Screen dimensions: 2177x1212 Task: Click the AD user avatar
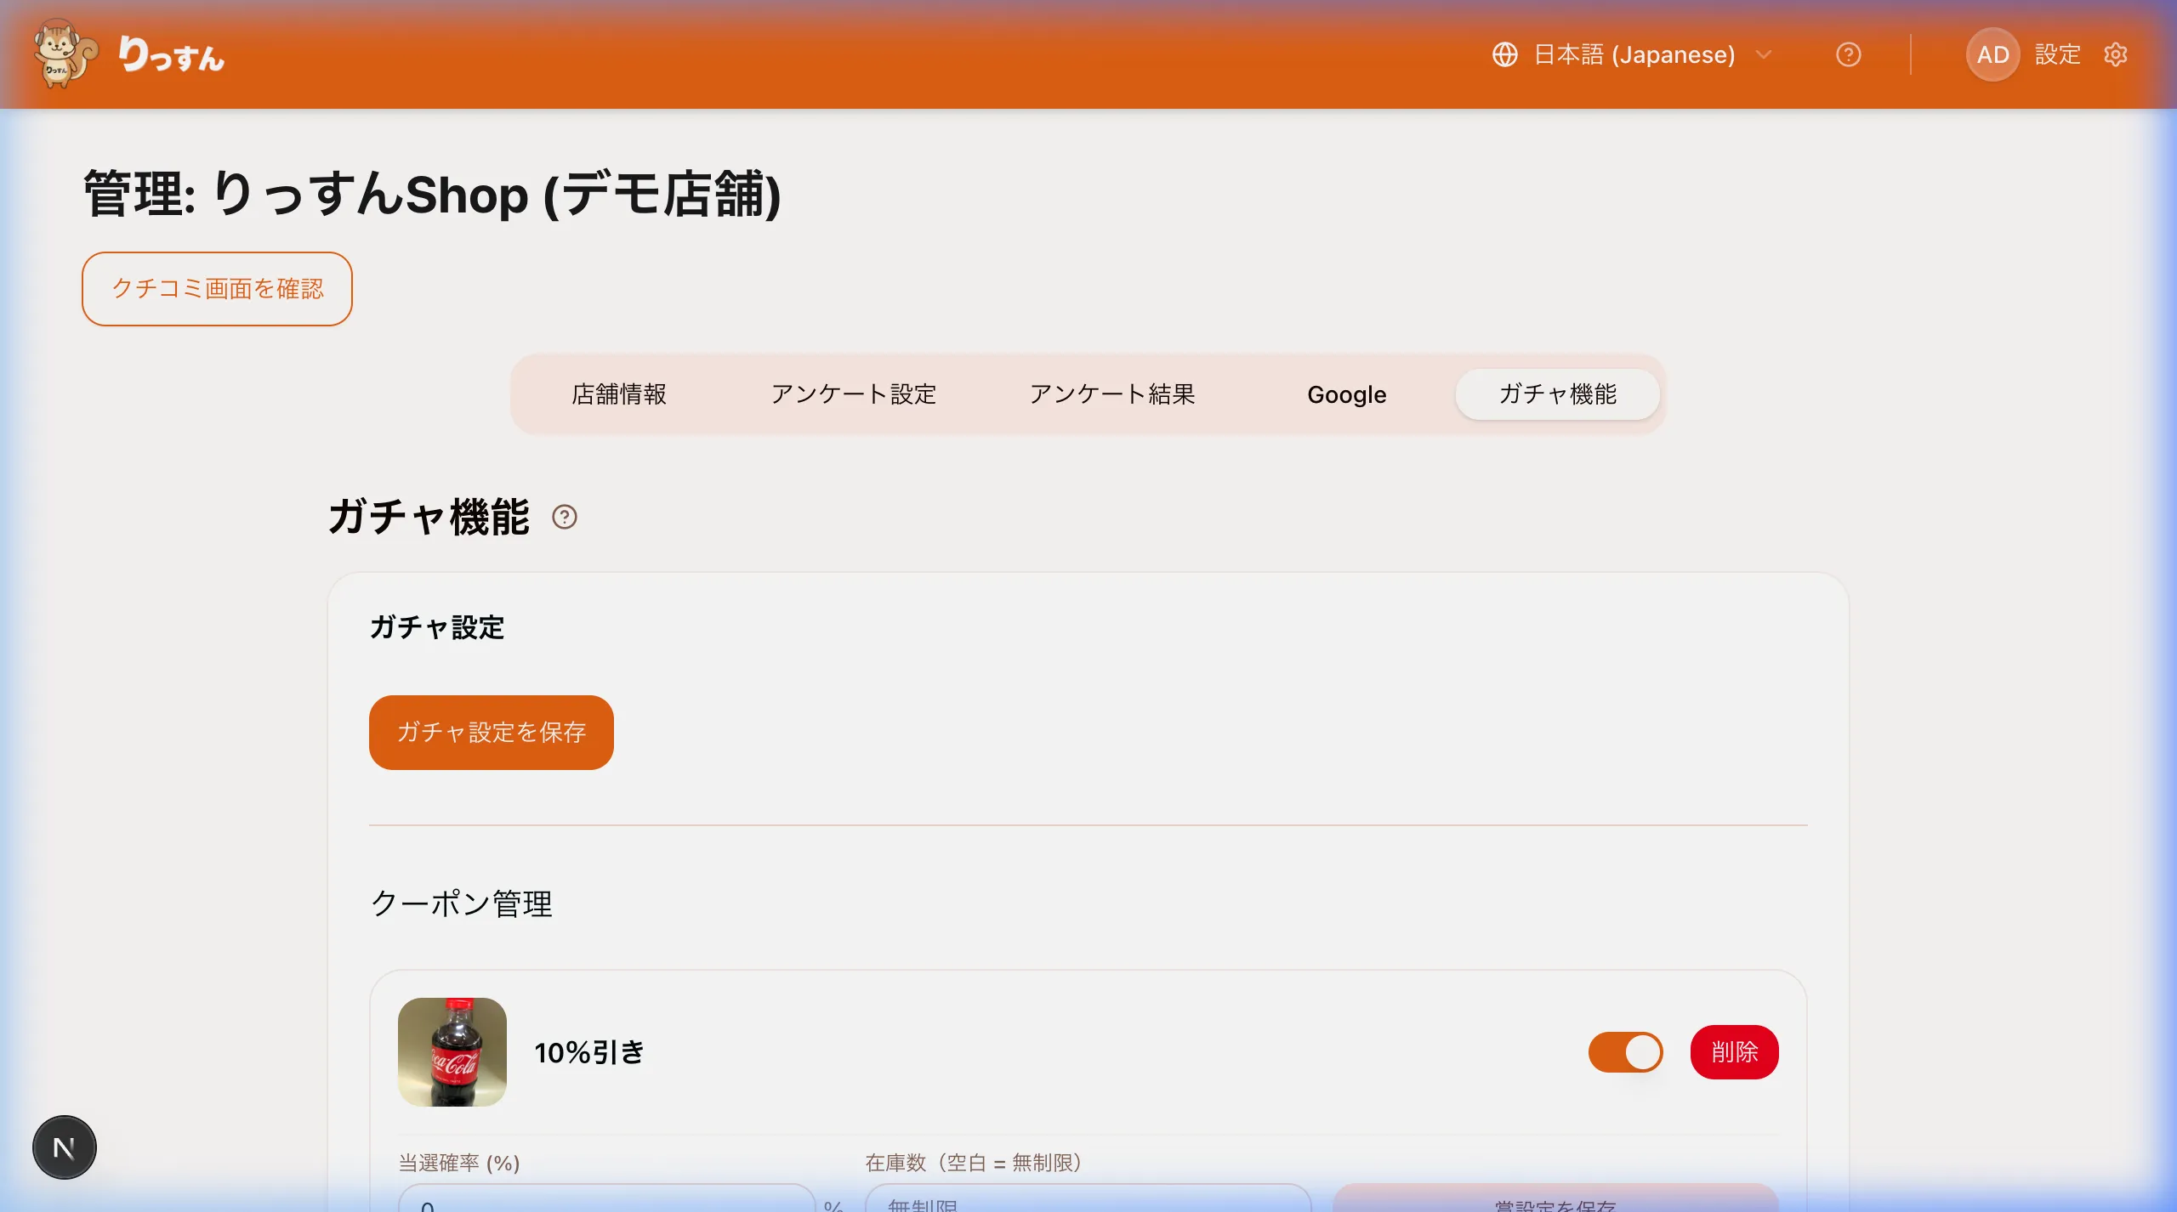point(1993,54)
